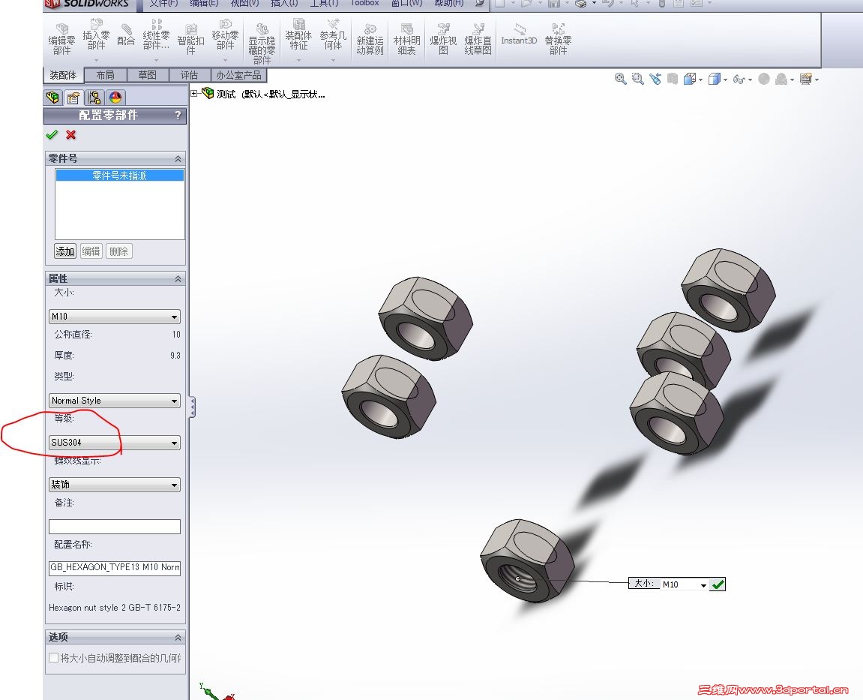Click Zoom to Fit magnifier icon
Viewport: 863px width, 700px height.
[620, 79]
